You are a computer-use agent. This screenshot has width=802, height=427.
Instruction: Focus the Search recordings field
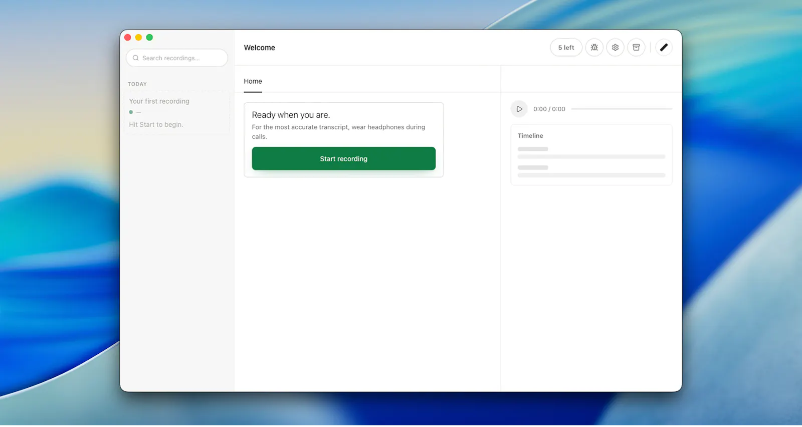pyautogui.click(x=177, y=58)
